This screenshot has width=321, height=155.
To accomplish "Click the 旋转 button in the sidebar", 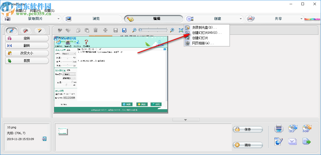I will pyautogui.click(x=27, y=38).
